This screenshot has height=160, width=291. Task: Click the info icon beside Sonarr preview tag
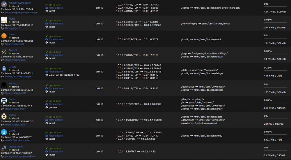47,107
